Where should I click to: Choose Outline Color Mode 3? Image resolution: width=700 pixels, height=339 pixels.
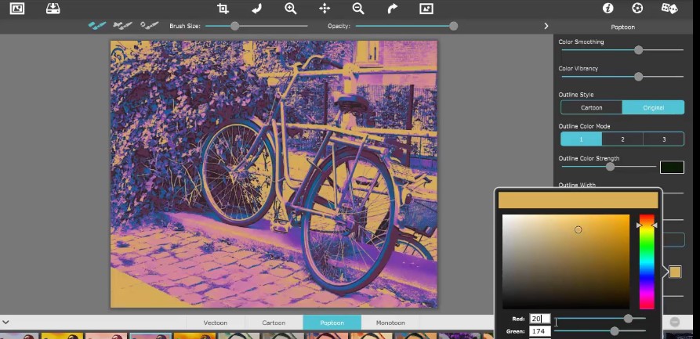tap(663, 139)
